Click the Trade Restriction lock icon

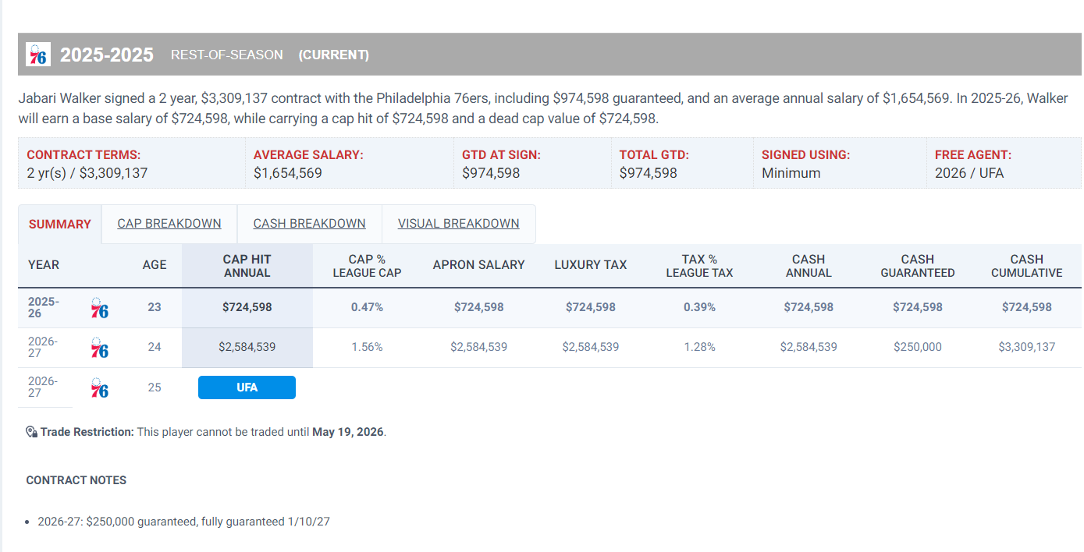pyautogui.click(x=32, y=432)
